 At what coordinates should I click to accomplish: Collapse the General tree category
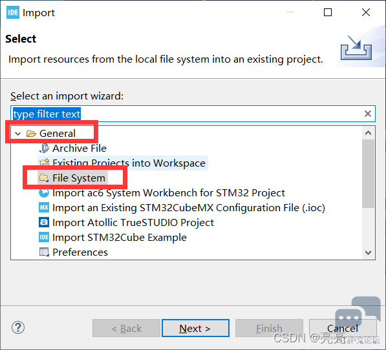[17, 134]
